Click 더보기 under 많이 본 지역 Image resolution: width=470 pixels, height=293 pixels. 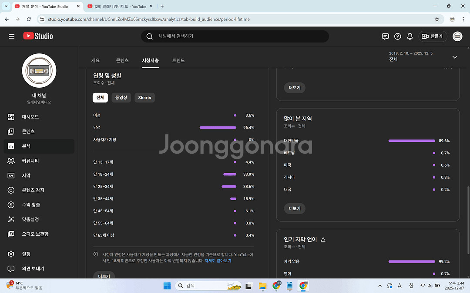[x=295, y=208]
